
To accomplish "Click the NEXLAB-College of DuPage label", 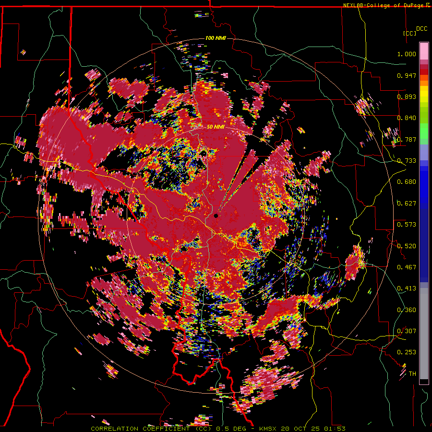I will [384, 5].
